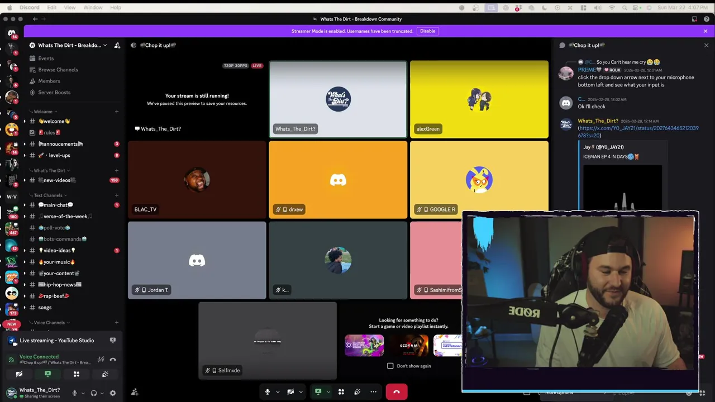This screenshot has width=715, height=402.
Task: Open the Apple menu
Action: 9,8
